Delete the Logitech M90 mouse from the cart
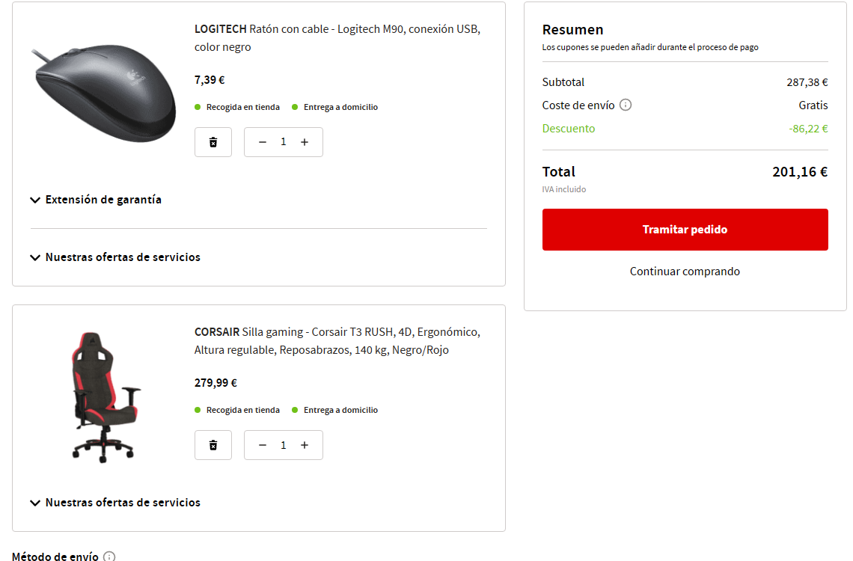853x561 pixels. coord(213,142)
